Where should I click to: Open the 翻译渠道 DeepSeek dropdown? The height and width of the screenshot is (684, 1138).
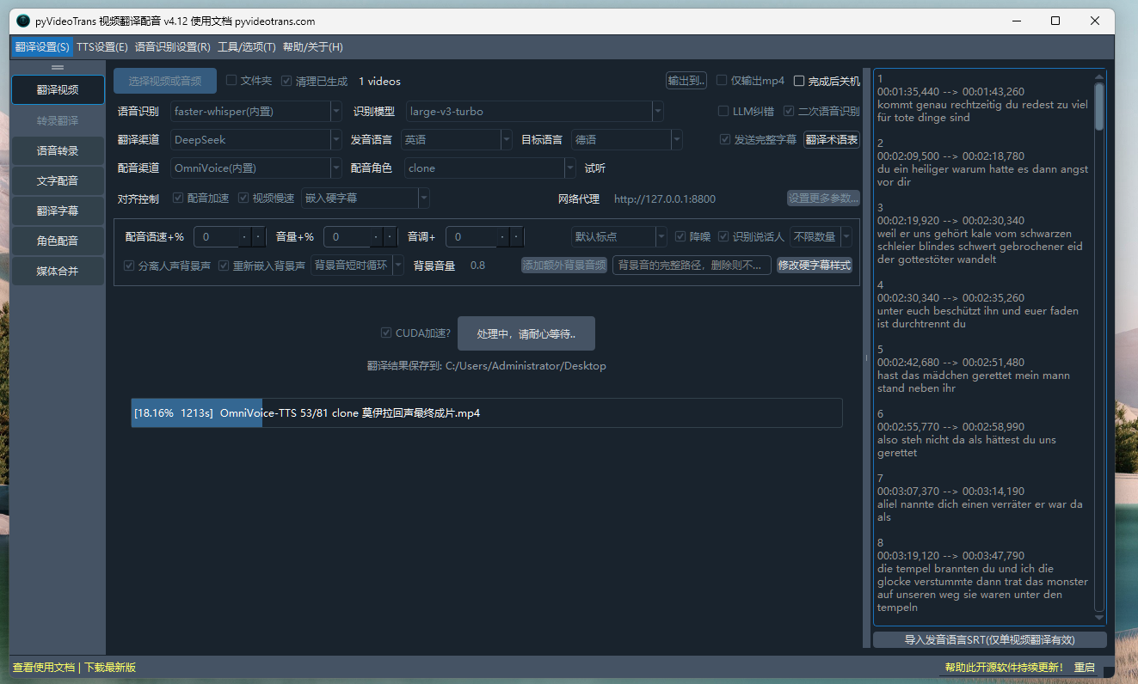255,139
